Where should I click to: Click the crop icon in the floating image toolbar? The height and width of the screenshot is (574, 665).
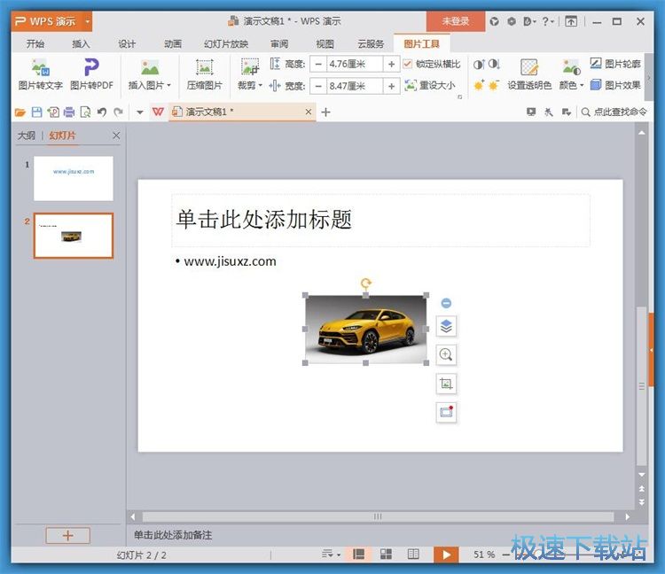pos(446,384)
